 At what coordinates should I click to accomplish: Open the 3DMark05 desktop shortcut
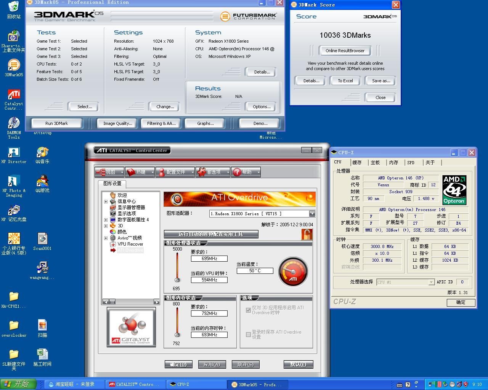pyautogui.click(x=14, y=66)
